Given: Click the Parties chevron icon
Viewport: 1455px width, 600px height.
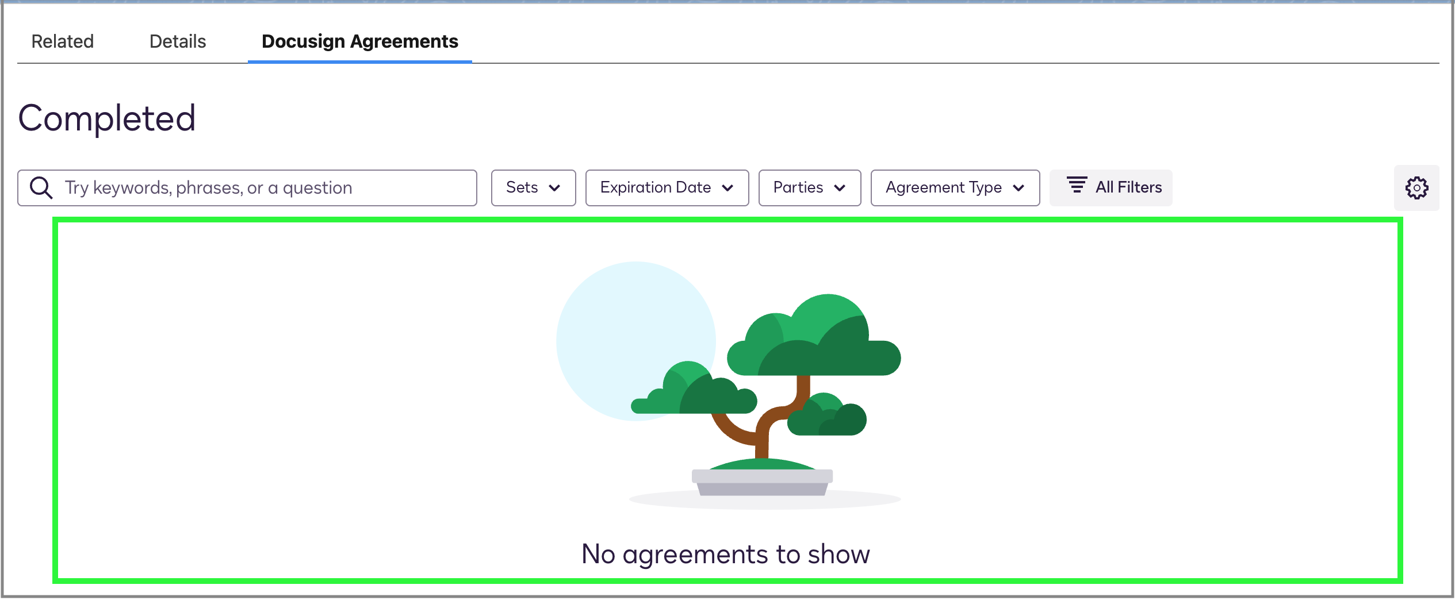Looking at the screenshot, I should click(840, 188).
